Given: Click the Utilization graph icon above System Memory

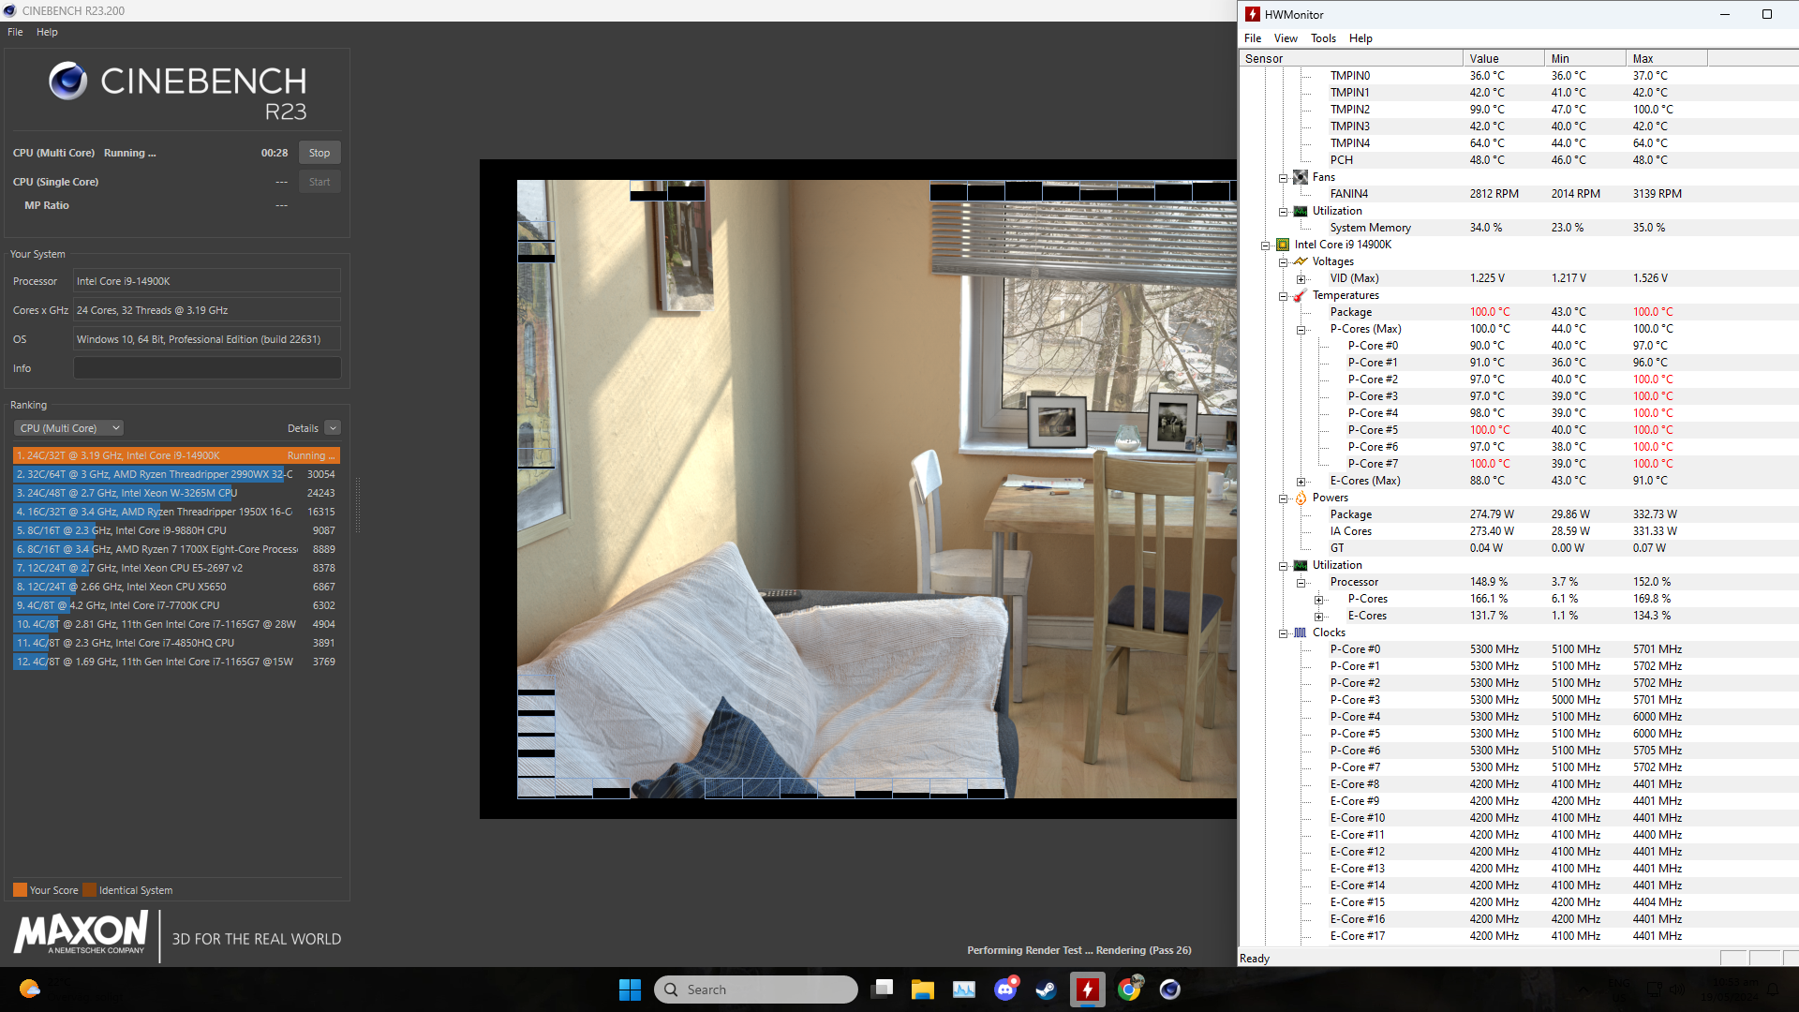Looking at the screenshot, I should (1301, 211).
